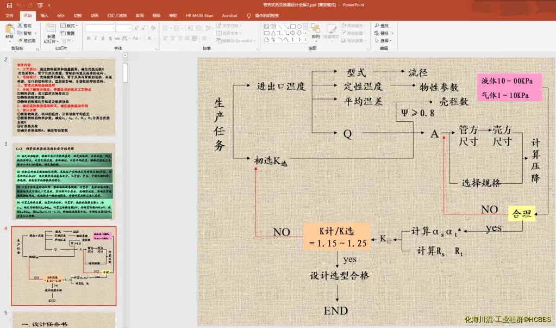Screen dimensions: 556x328
Task: Expand the shapes gallery More button
Action: tap(305, 40)
